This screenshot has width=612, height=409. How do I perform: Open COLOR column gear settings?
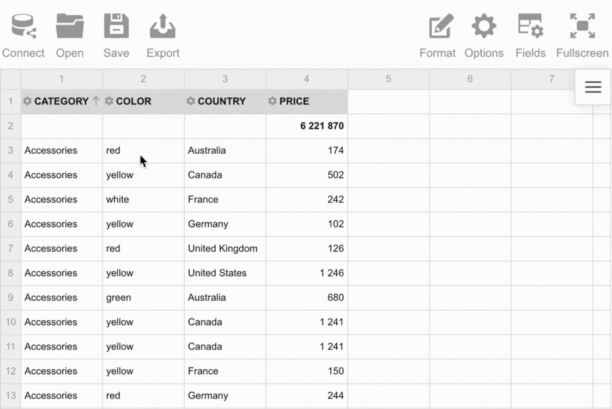click(x=109, y=101)
